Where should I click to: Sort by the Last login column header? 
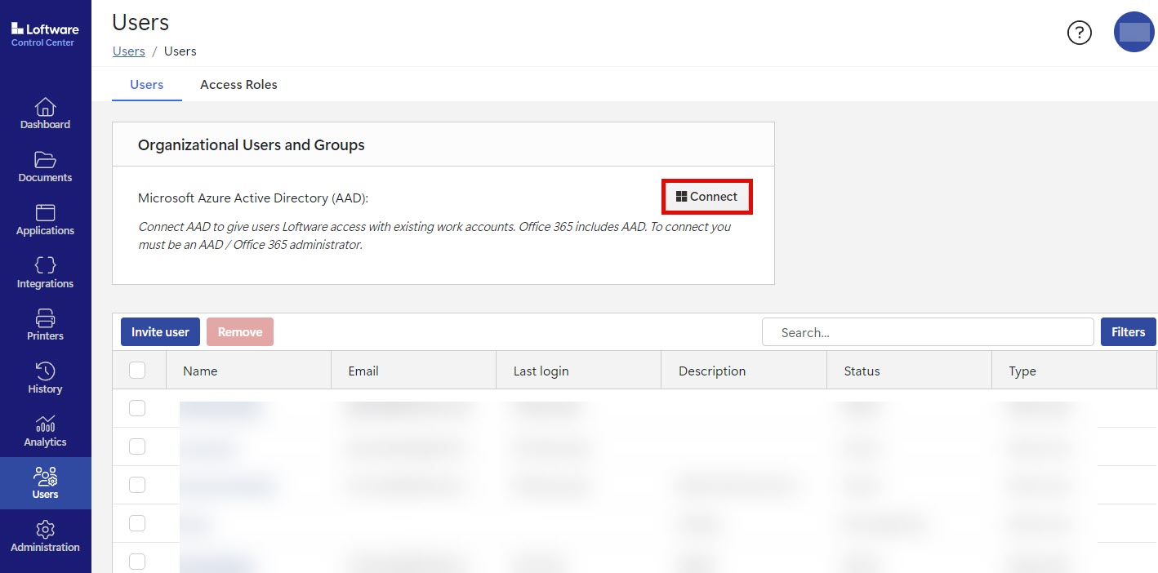[x=578, y=371]
